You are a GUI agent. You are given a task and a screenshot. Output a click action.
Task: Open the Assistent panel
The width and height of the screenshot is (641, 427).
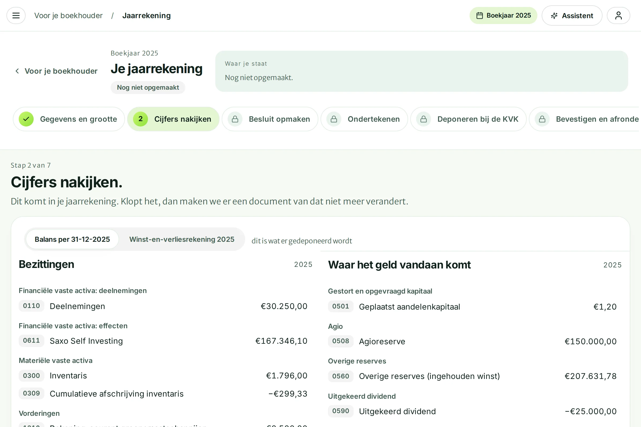click(572, 15)
